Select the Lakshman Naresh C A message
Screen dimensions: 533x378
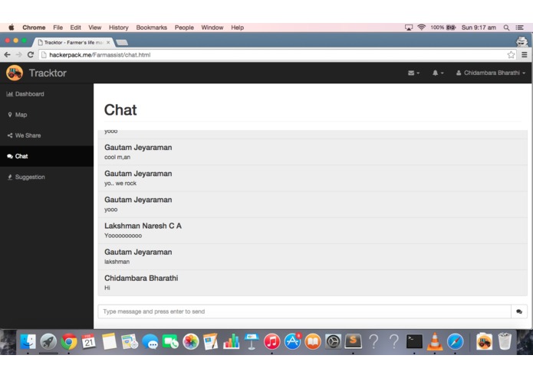(312, 230)
